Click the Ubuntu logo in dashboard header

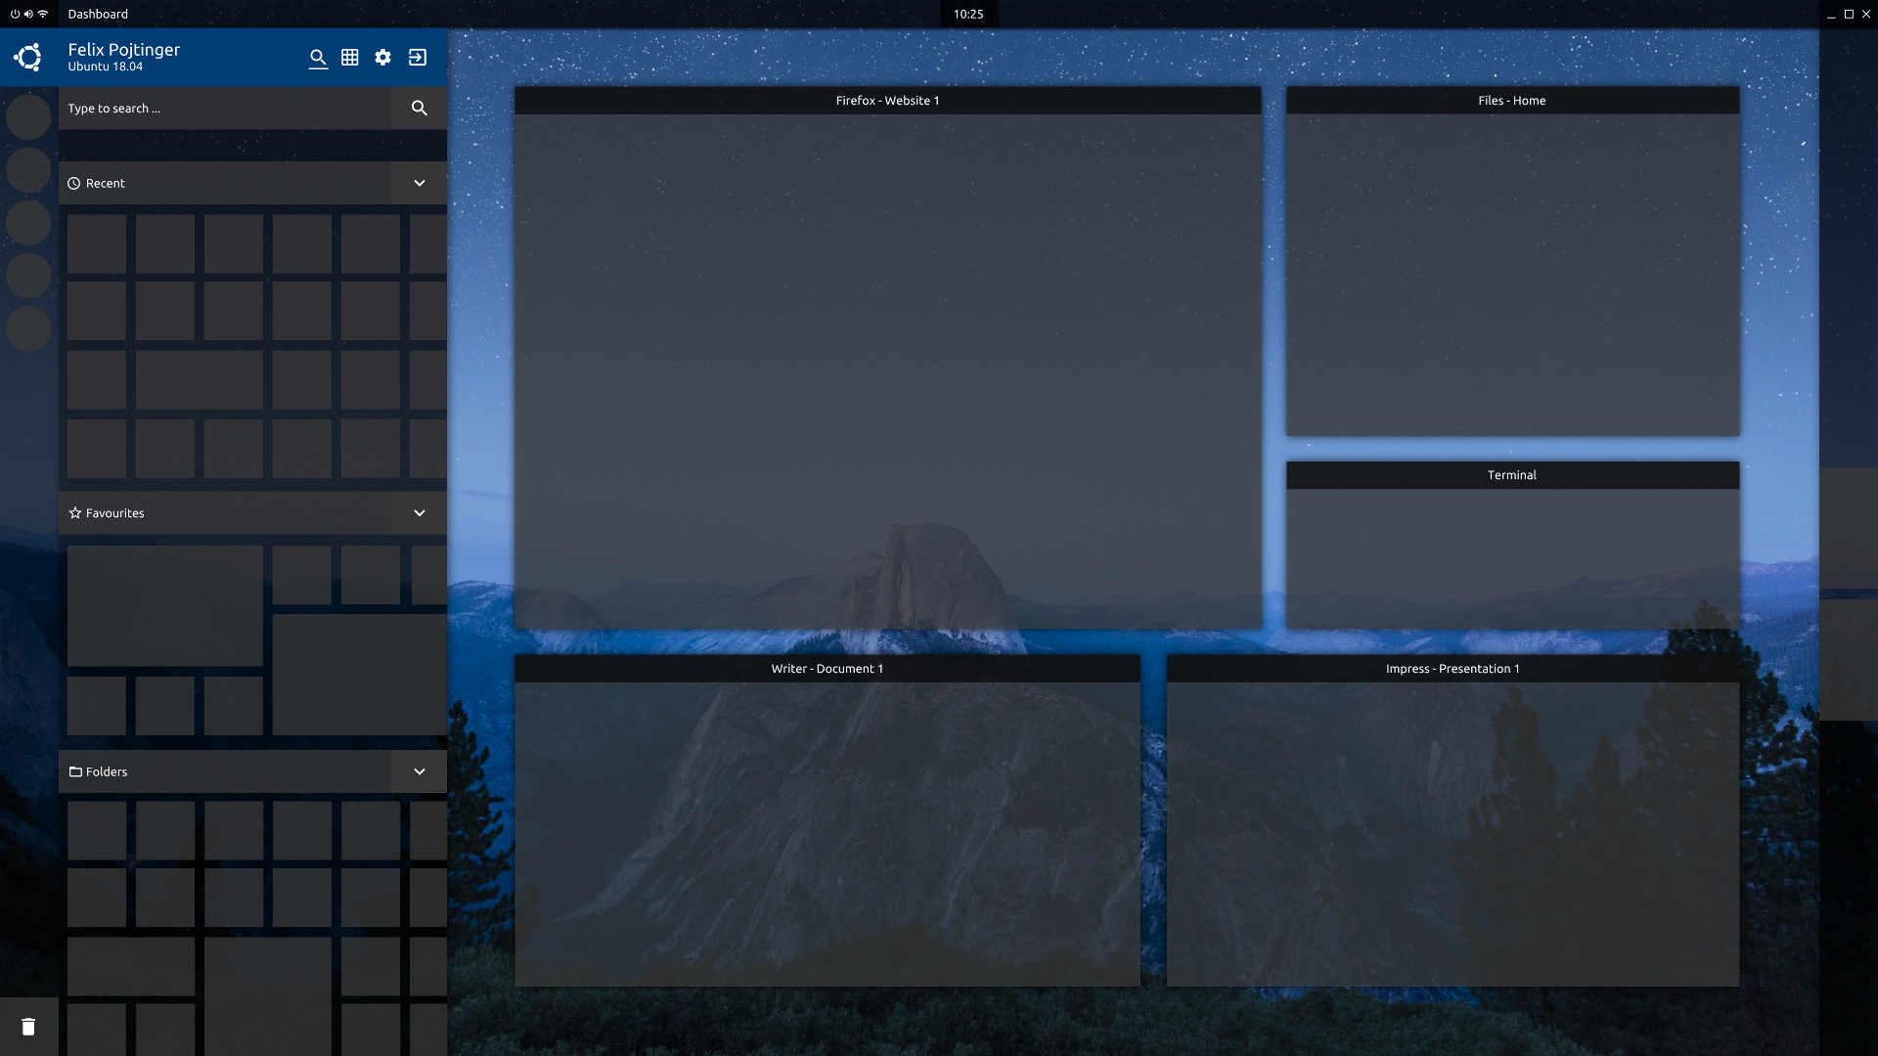click(28, 57)
